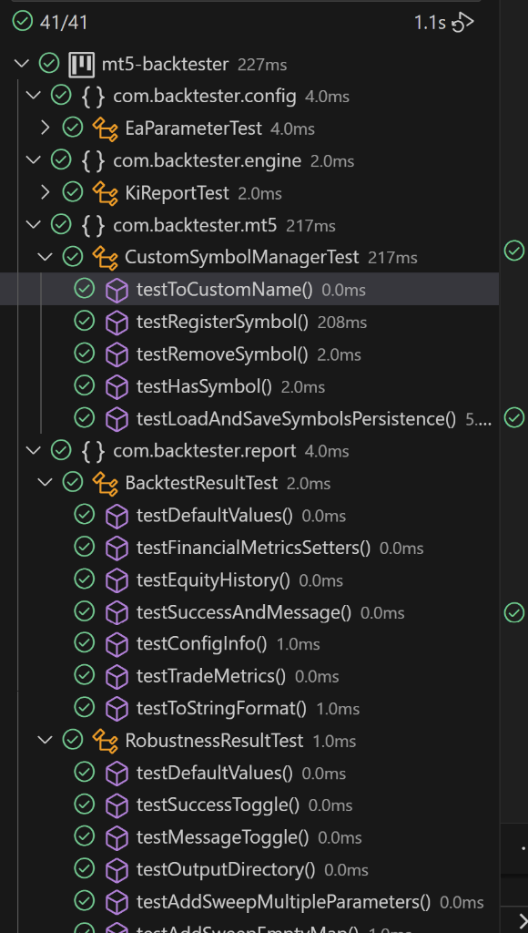Screen dimensions: 528x933
Task: Select the testSuccessToggle() label
Action: pyautogui.click(x=218, y=805)
